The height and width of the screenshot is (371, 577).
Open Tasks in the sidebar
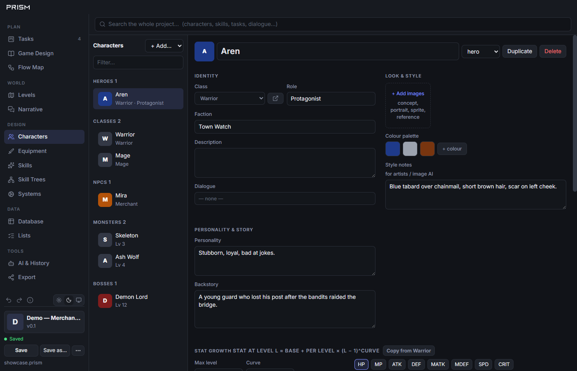click(x=44, y=39)
